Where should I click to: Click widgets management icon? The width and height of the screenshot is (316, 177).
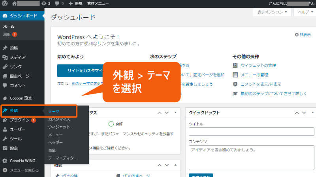[x=235, y=65]
